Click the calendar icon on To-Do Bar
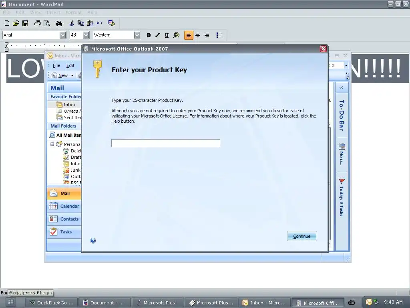This screenshot has height=308, width=410. point(342,146)
